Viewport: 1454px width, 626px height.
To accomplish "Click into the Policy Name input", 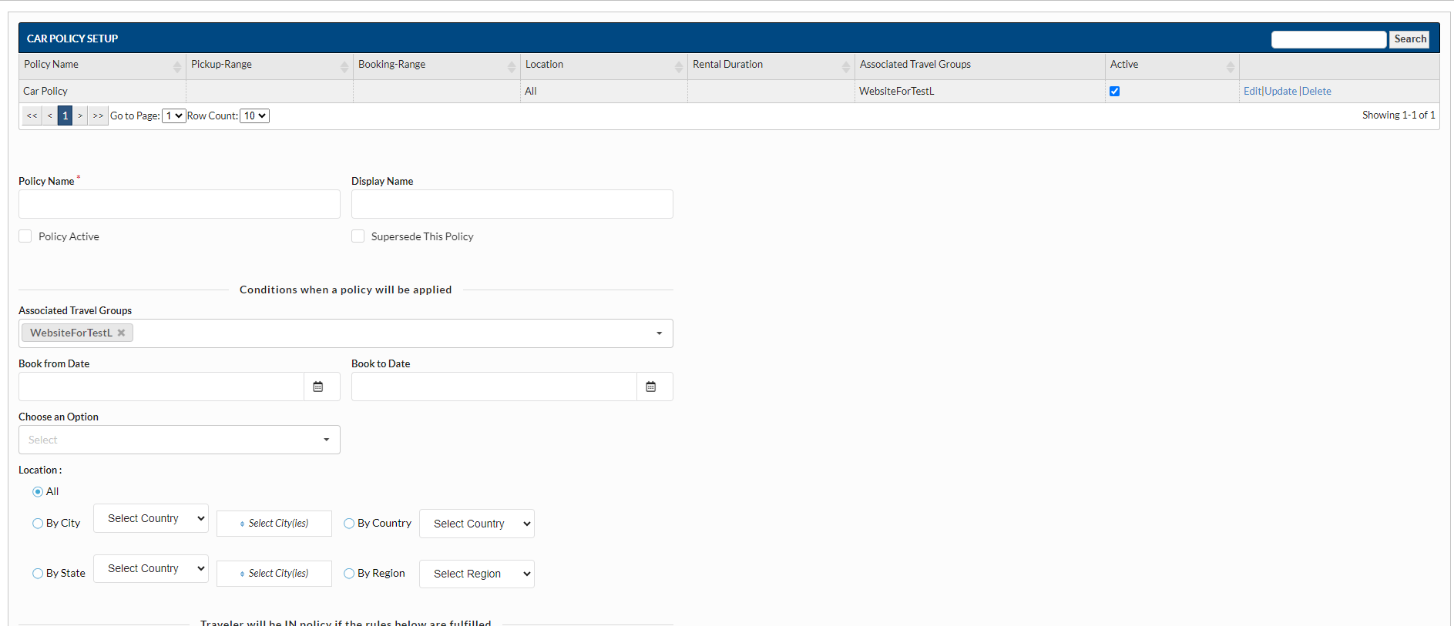I will [180, 204].
